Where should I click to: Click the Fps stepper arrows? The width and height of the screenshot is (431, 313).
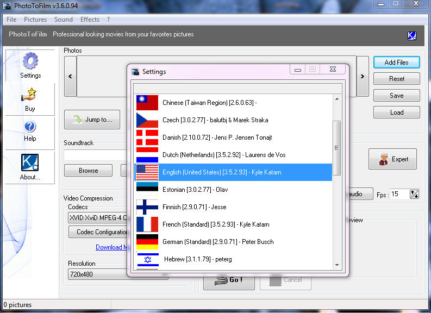point(414,195)
